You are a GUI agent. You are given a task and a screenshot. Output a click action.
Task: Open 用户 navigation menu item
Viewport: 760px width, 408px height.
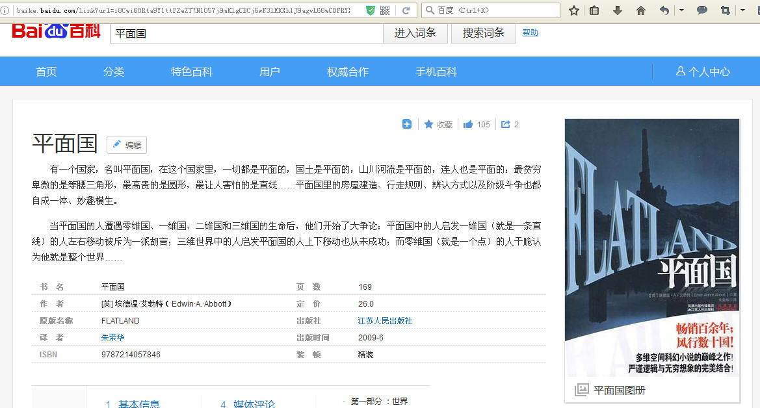click(270, 71)
